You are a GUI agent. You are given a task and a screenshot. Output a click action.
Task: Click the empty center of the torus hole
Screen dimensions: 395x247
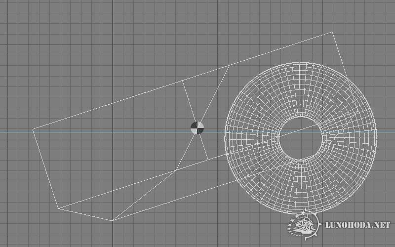pyautogui.click(x=301, y=138)
